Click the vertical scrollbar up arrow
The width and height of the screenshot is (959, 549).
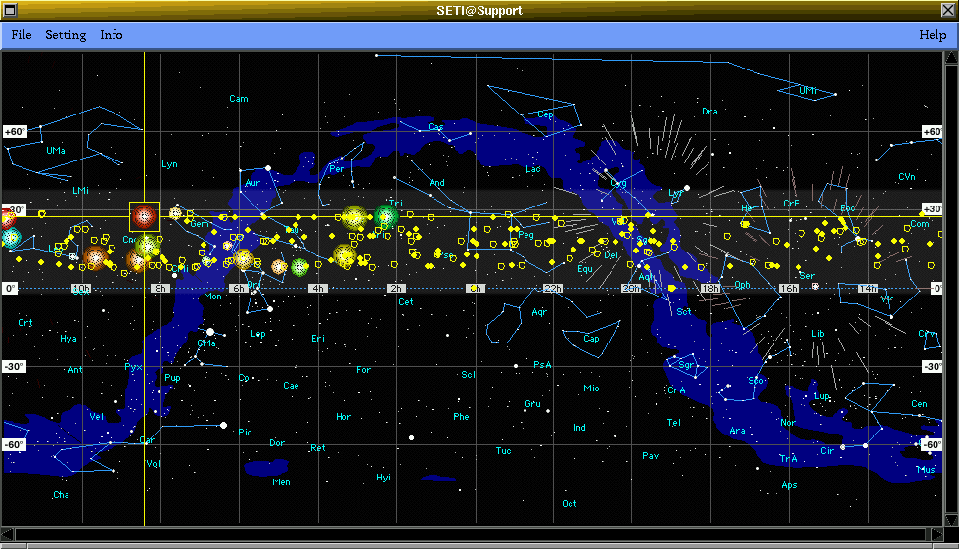[951, 57]
